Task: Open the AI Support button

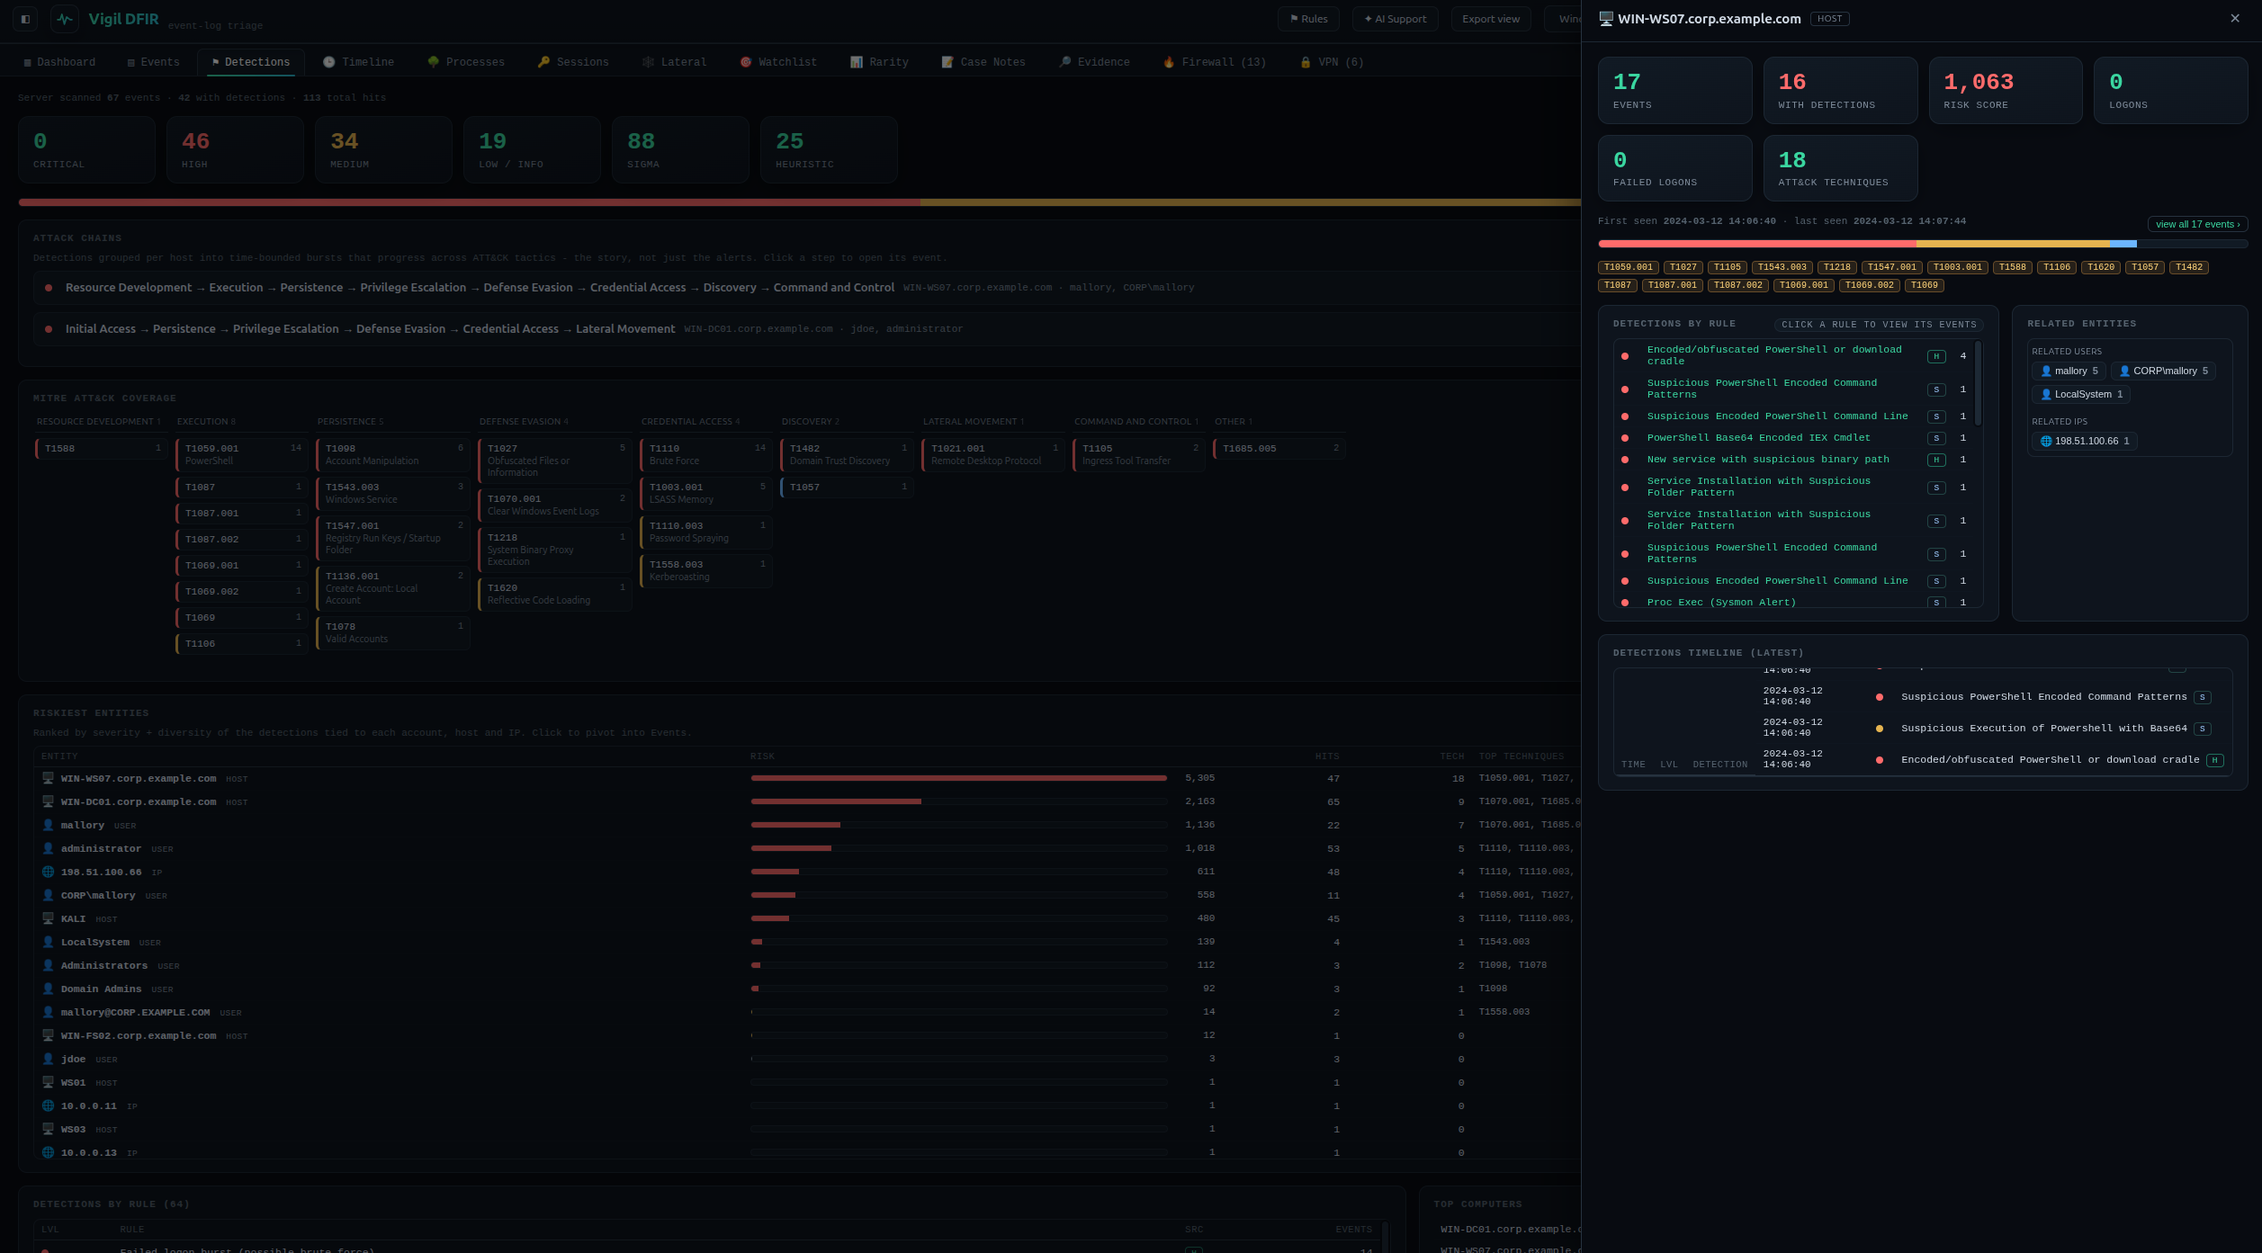Action: (1395, 19)
